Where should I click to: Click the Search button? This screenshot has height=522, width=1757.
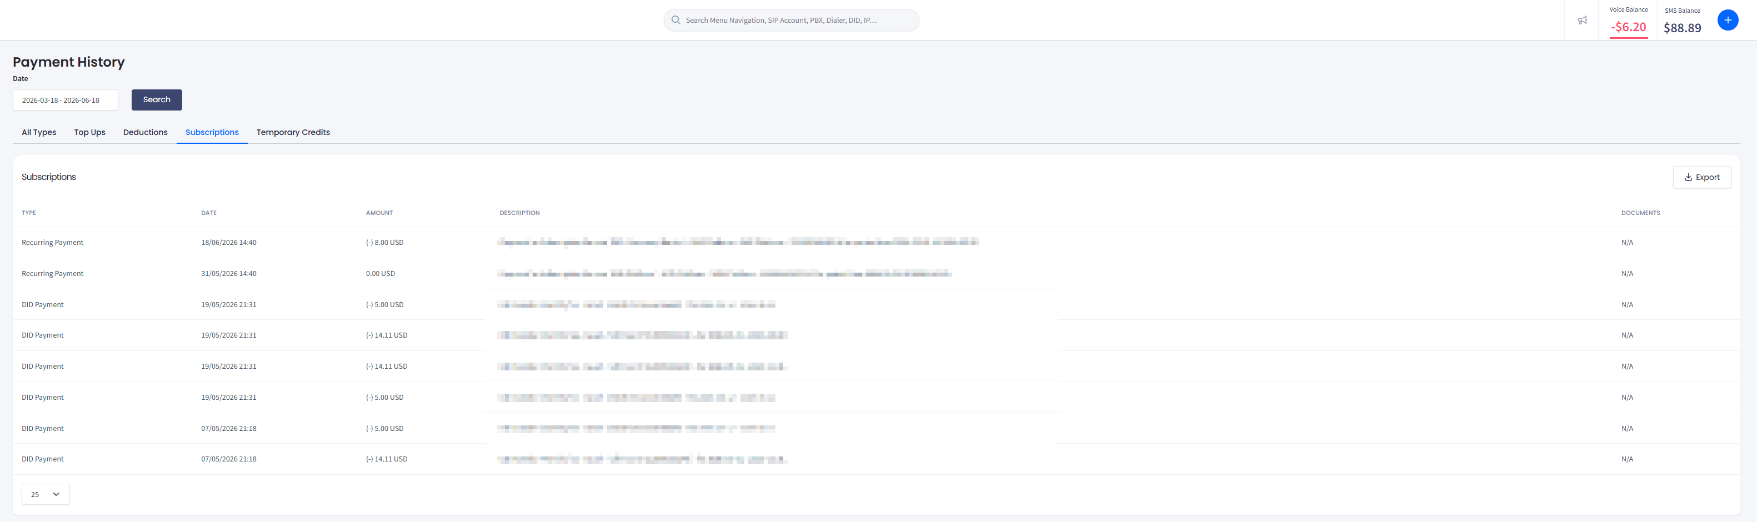157,100
